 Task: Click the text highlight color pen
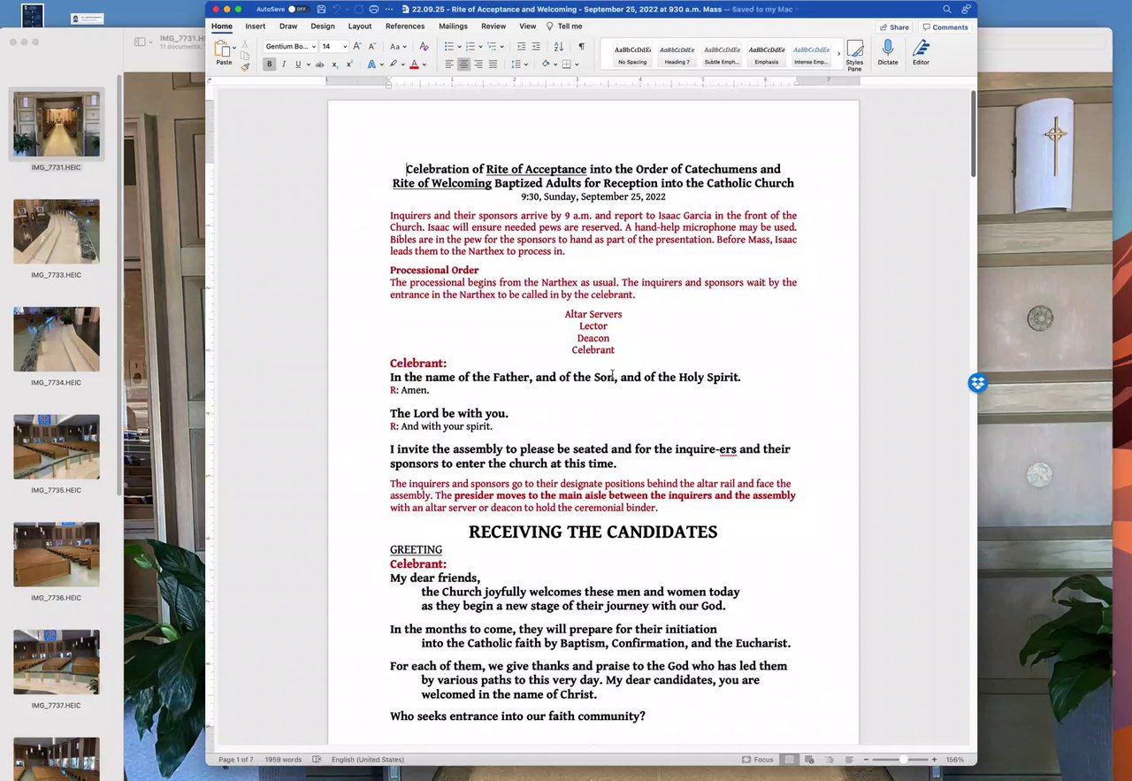click(393, 65)
